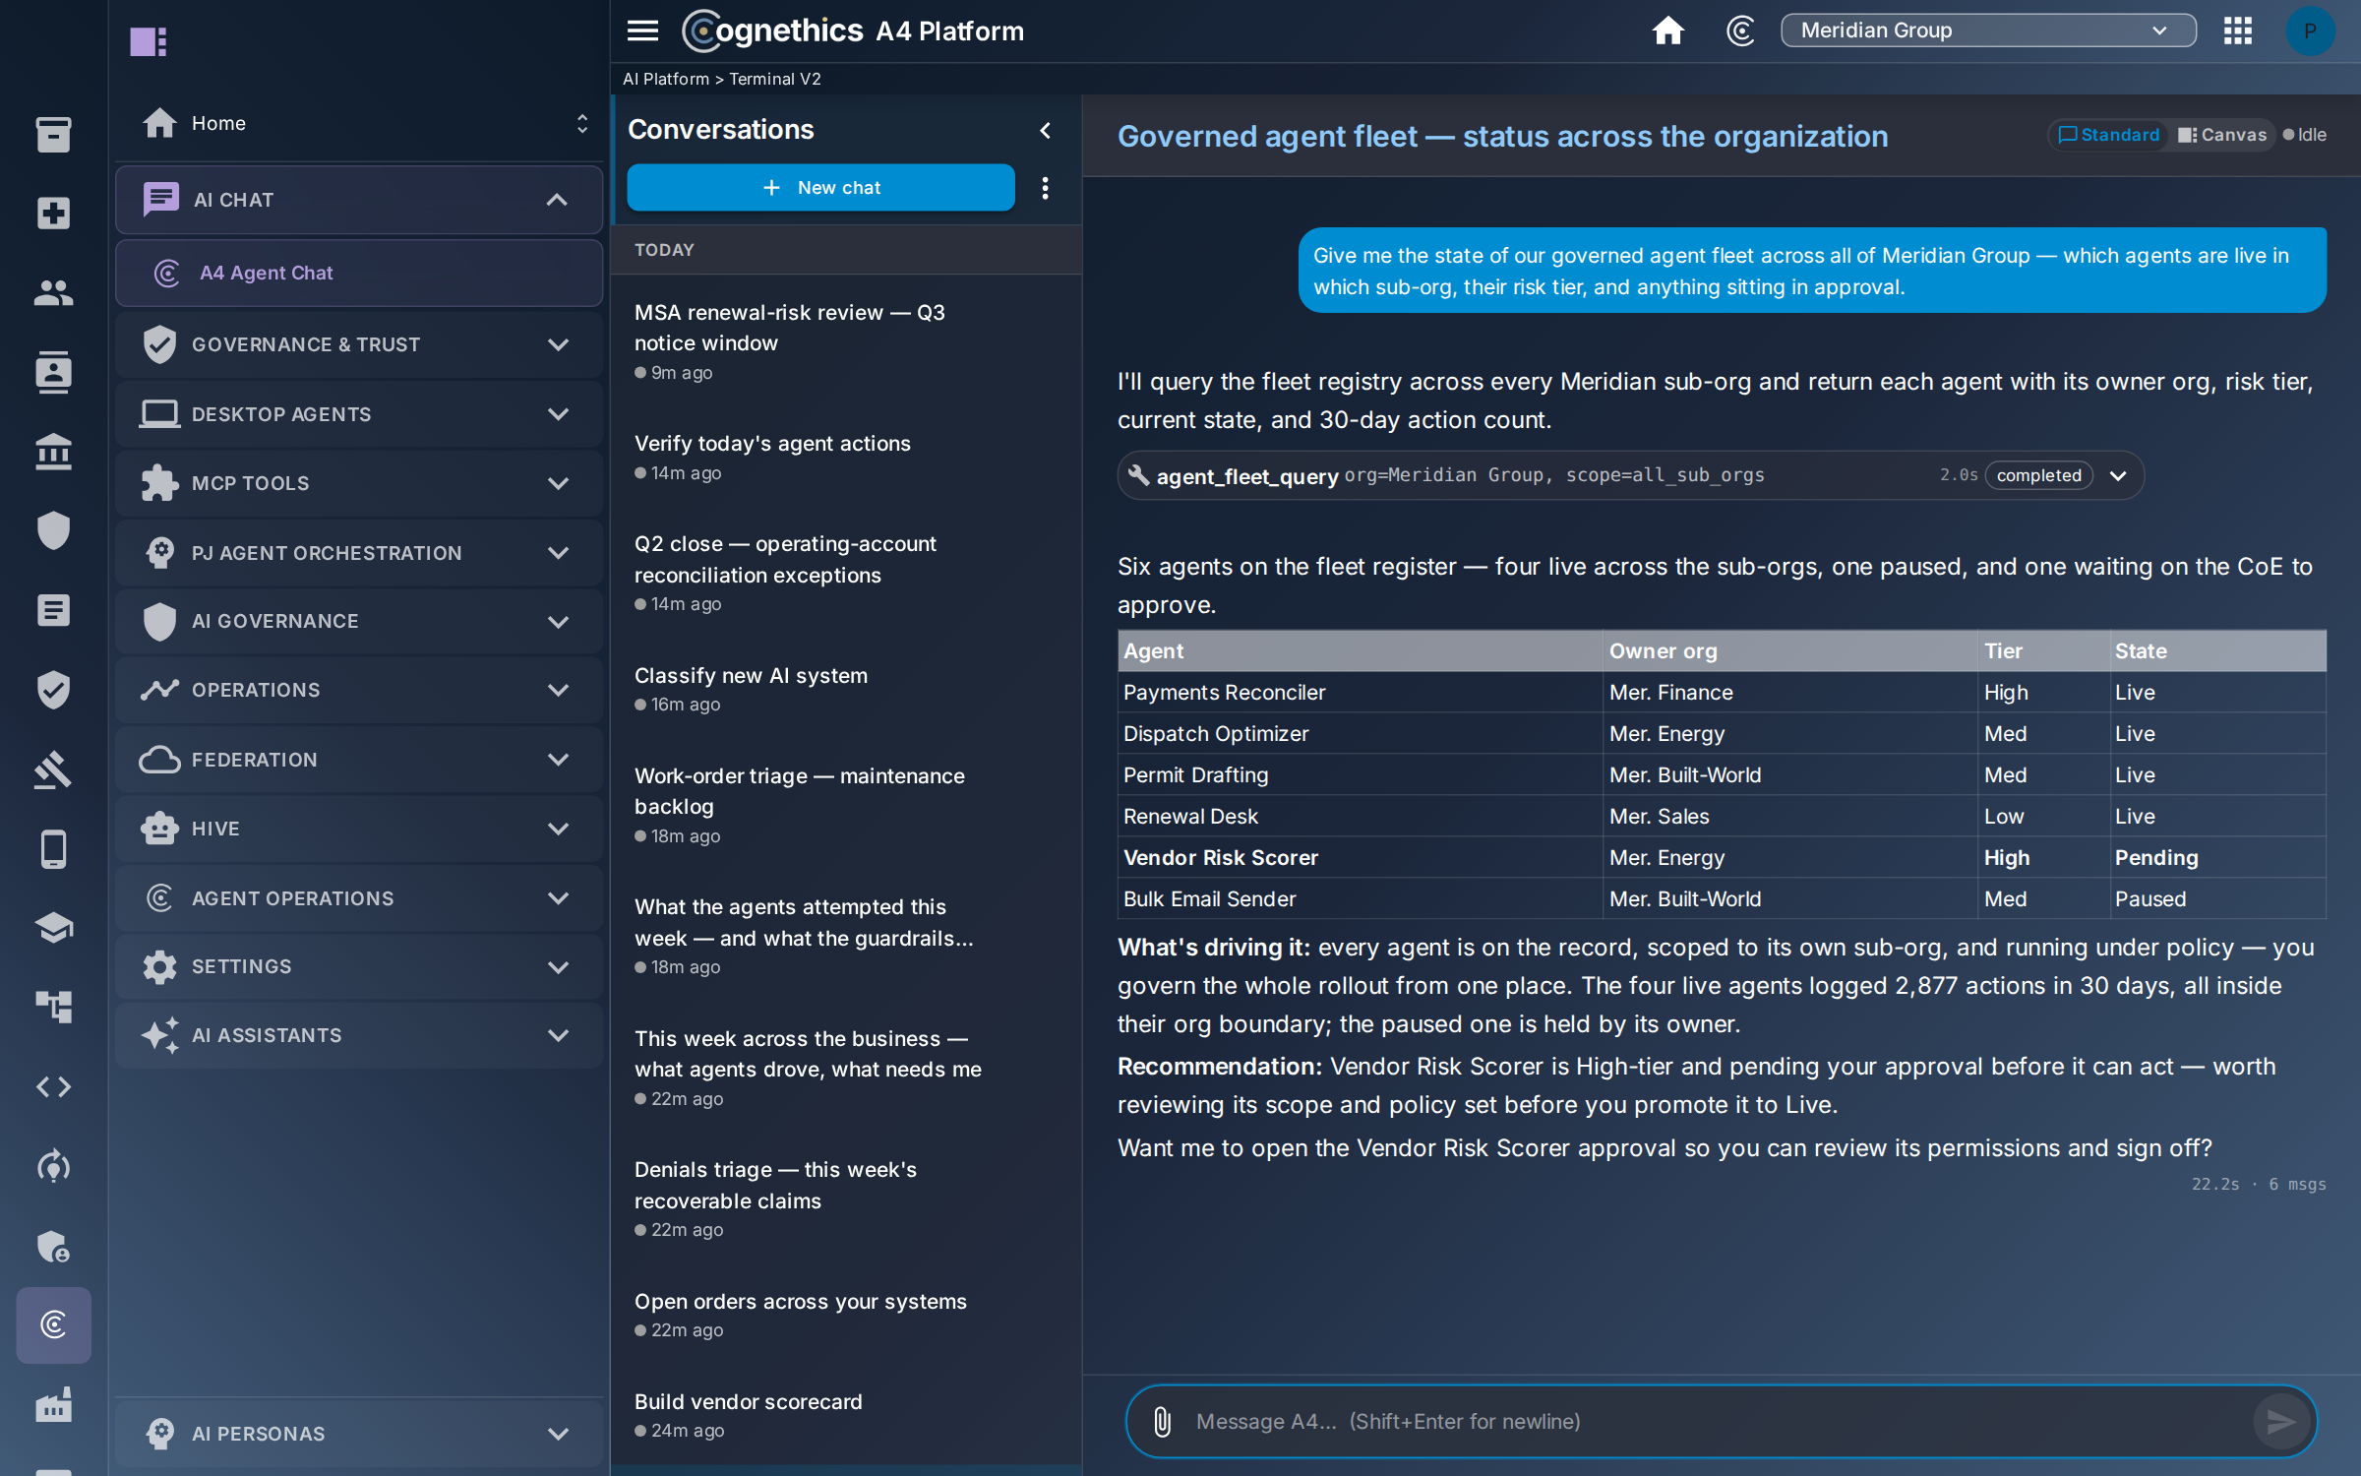Send message with the arrow button

click(x=2280, y=1421)
